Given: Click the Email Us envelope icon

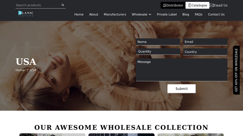Looking at the screenshot, I should (211, 5).
